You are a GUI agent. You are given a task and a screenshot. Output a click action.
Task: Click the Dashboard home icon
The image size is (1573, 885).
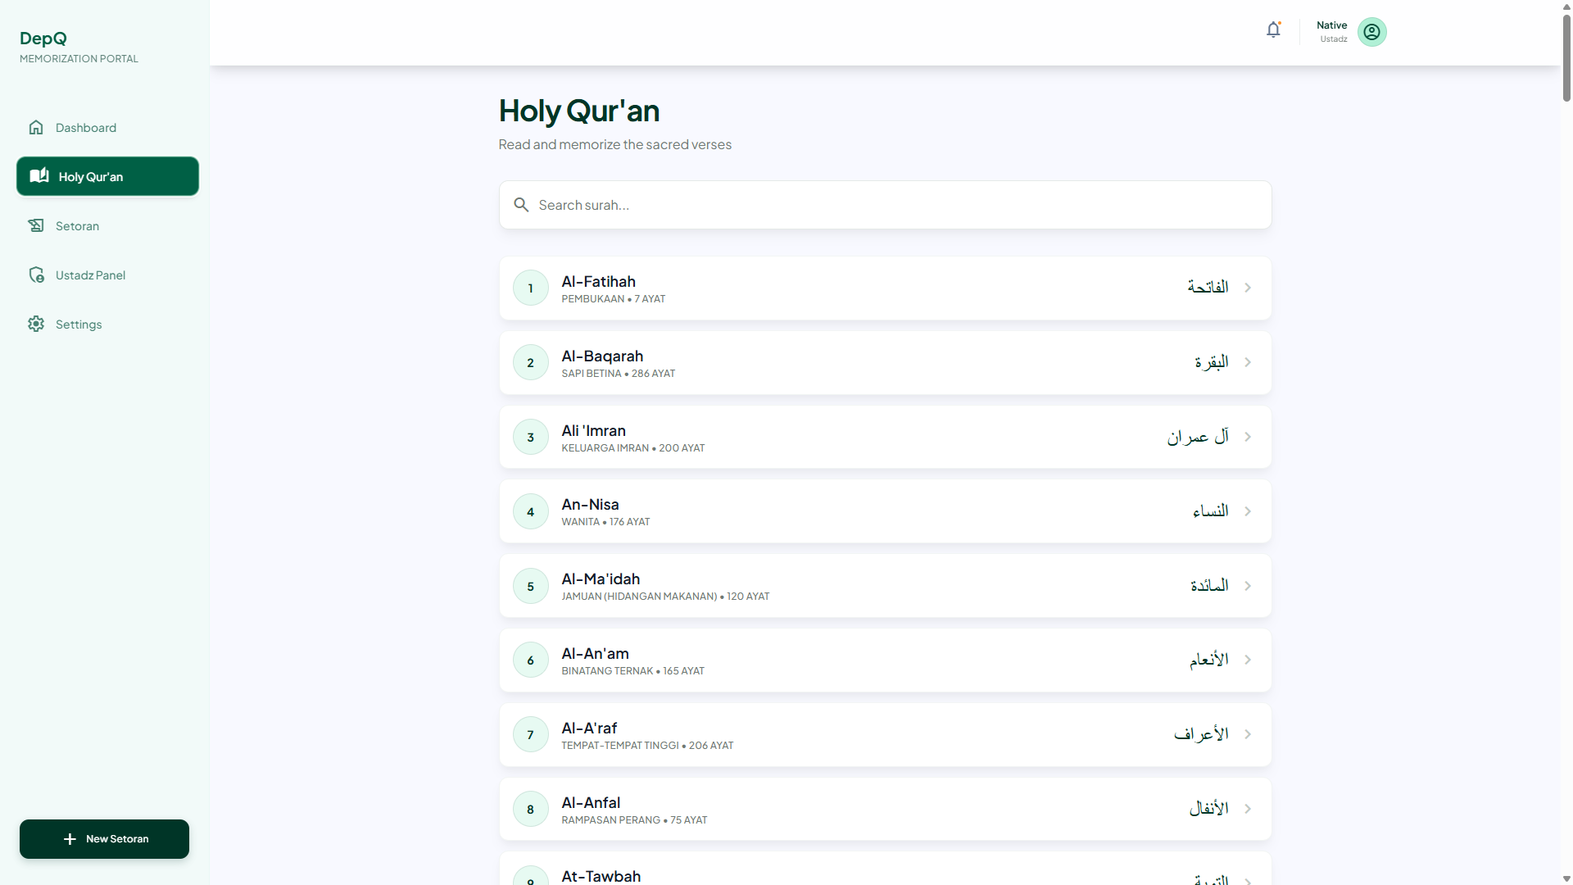tap(36, 127)
